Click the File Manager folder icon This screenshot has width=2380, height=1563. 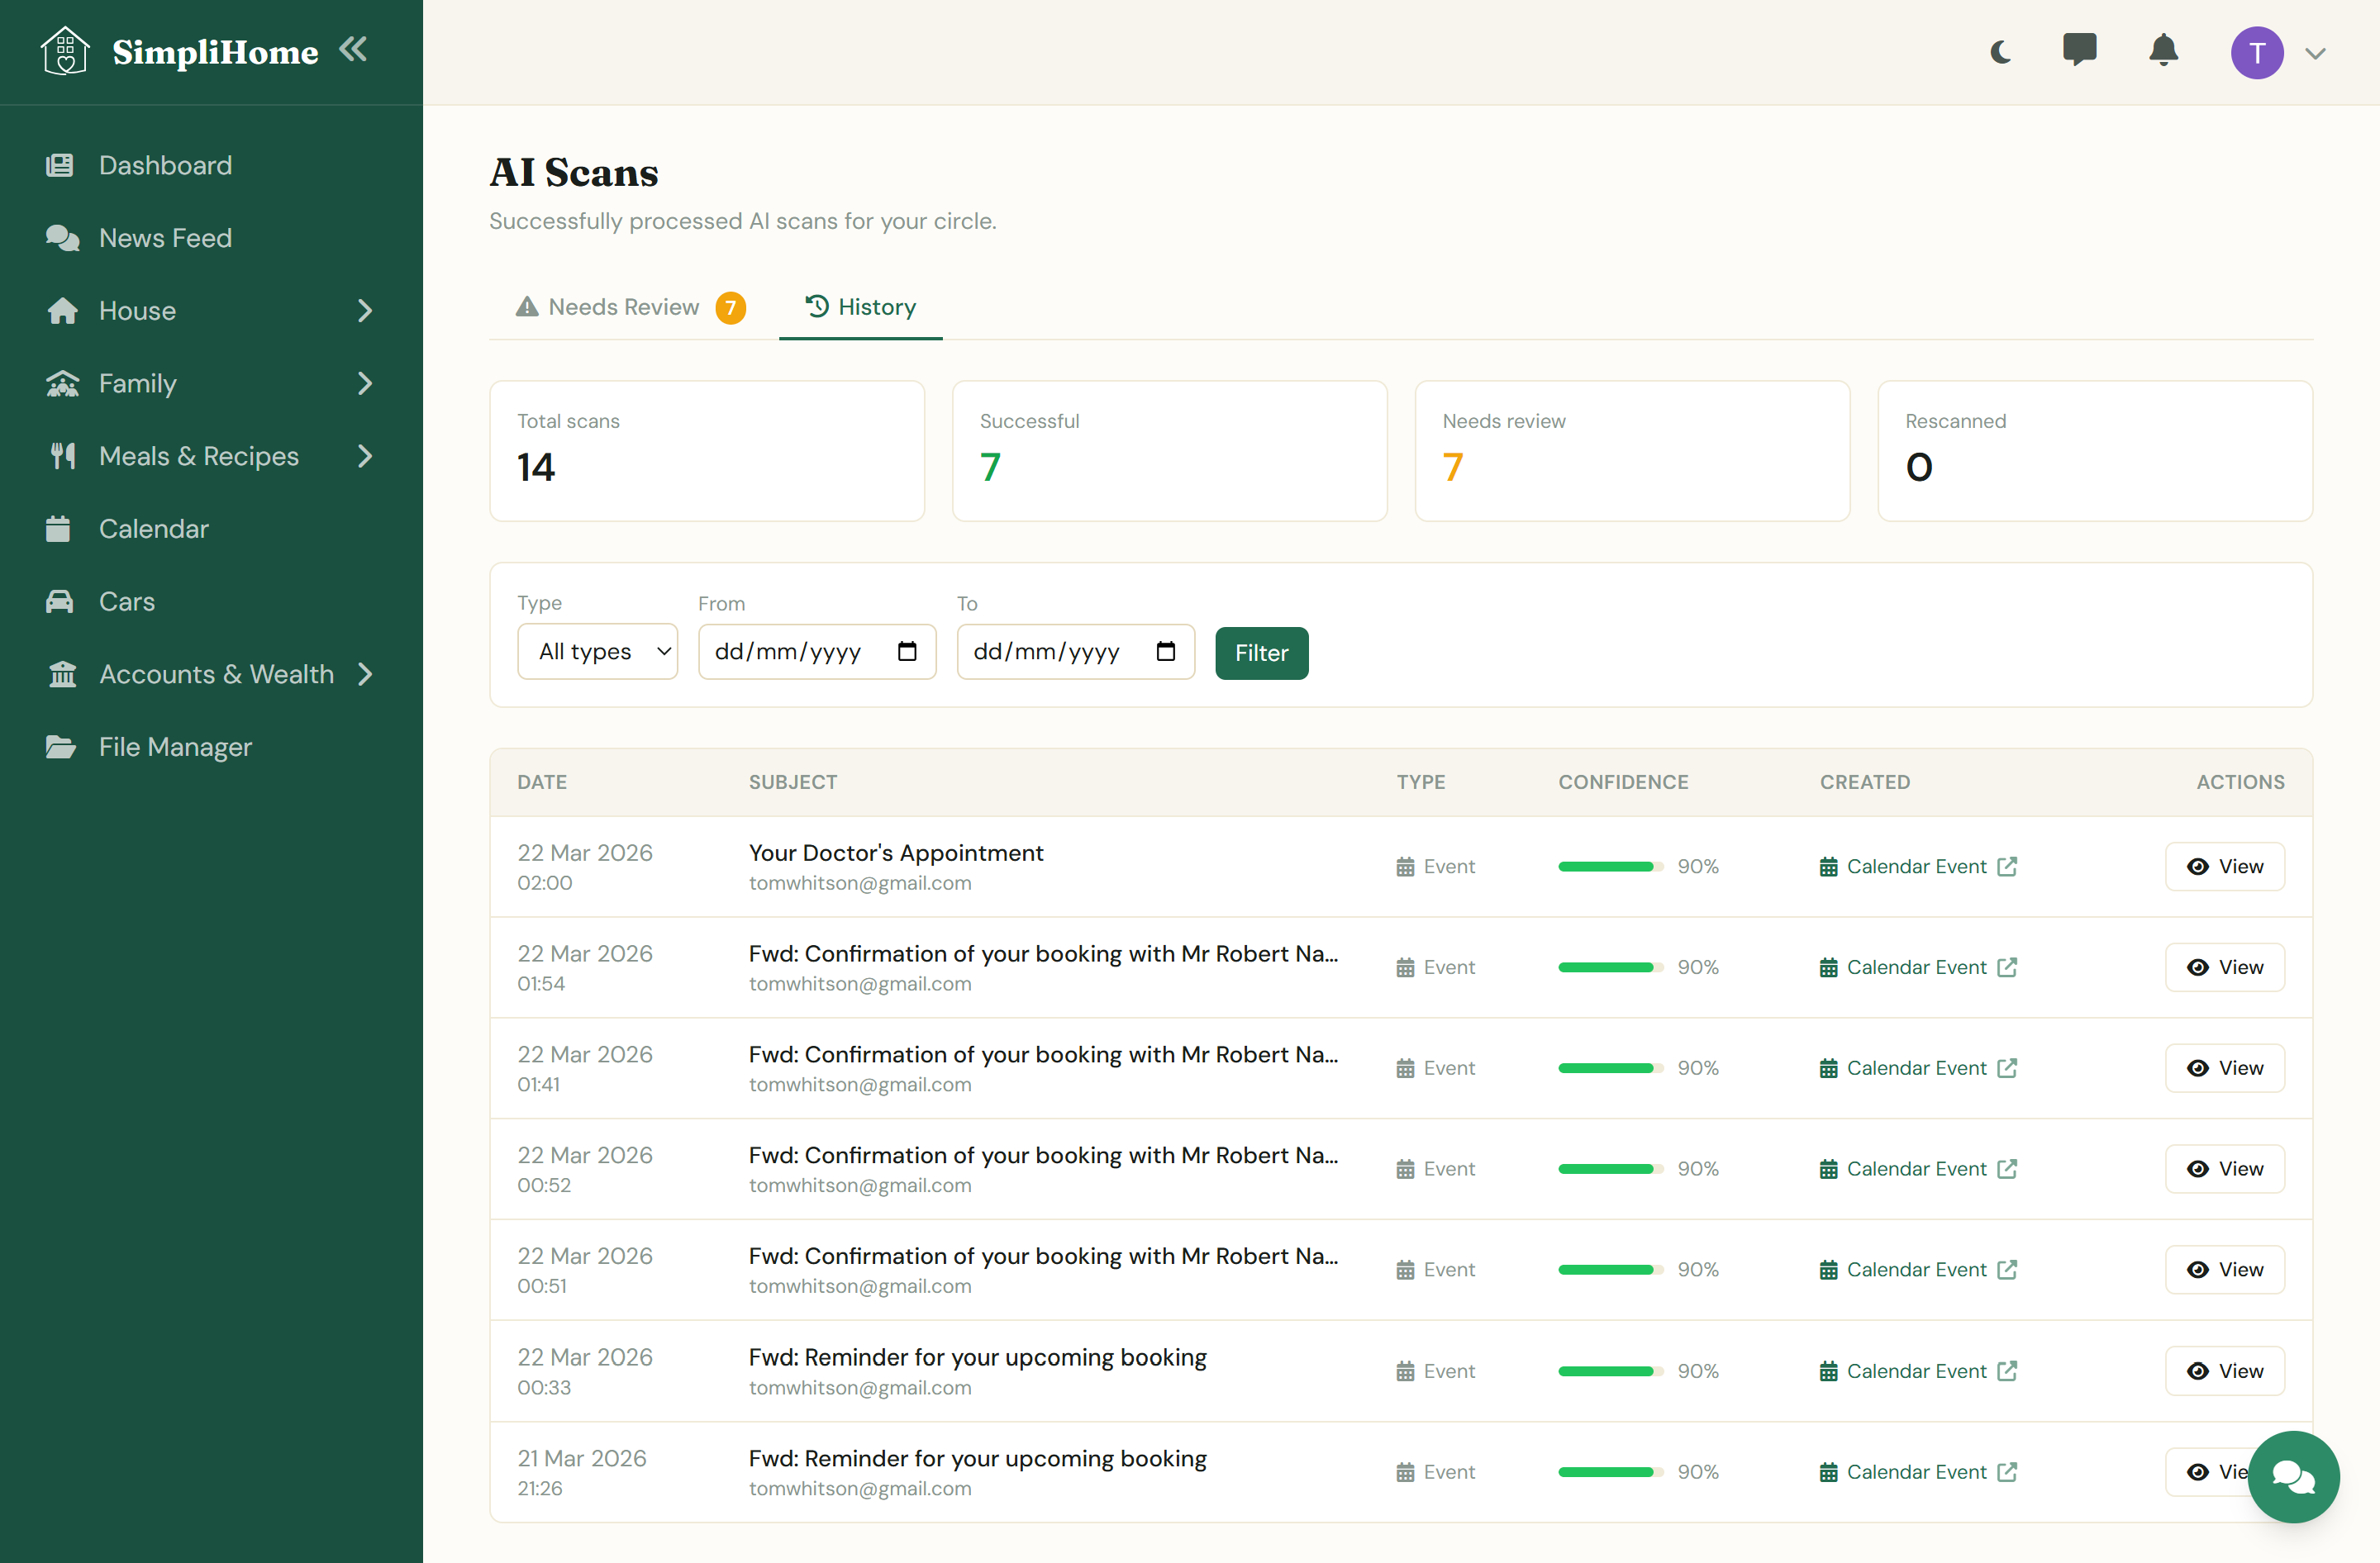point(60,748)
